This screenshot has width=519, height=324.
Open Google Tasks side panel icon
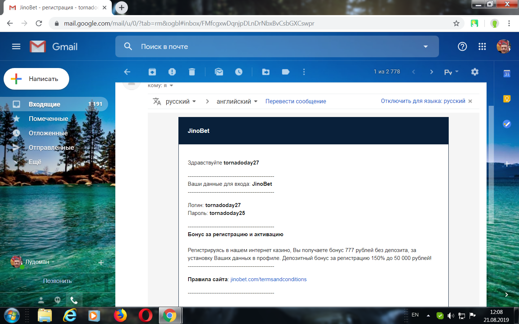pyautogui.click(x=507, y=124)
